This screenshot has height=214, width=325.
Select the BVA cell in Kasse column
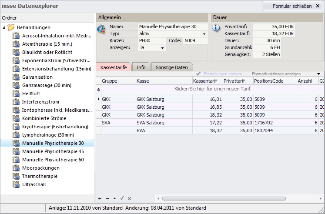(x=164, y=131)
